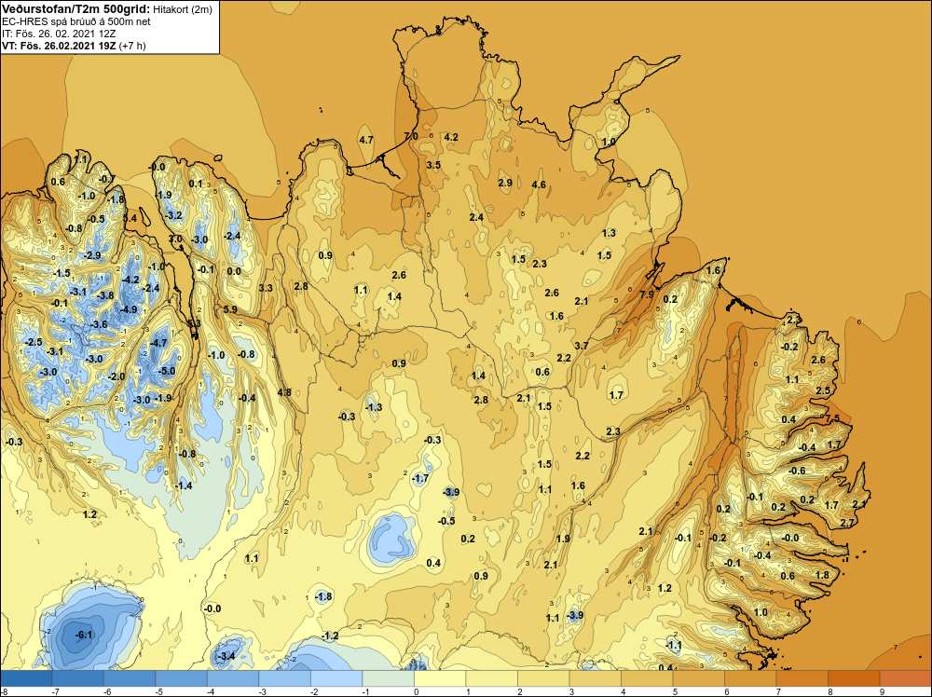The height and width of the screenshot is (697, 932).
Task: Select the -0.6 temperature value on the map
Action: pyautogui.click(x=797, y=471)
